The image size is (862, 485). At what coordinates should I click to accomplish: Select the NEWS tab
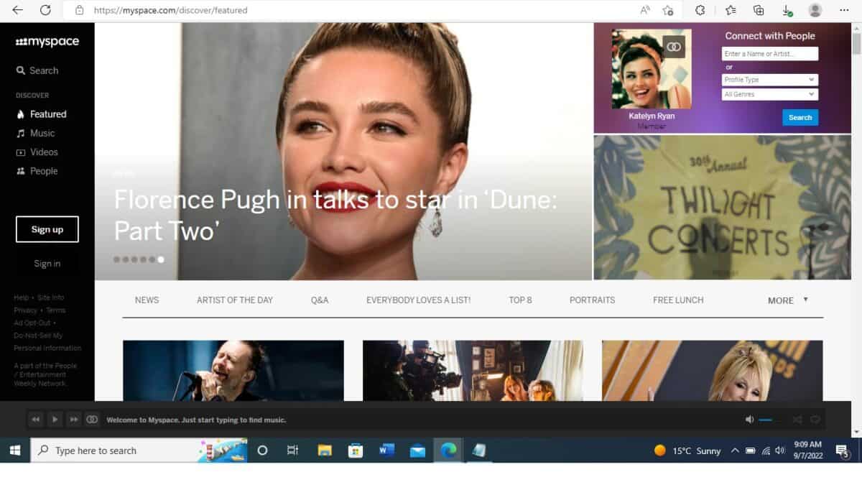[x=147, y=300]
